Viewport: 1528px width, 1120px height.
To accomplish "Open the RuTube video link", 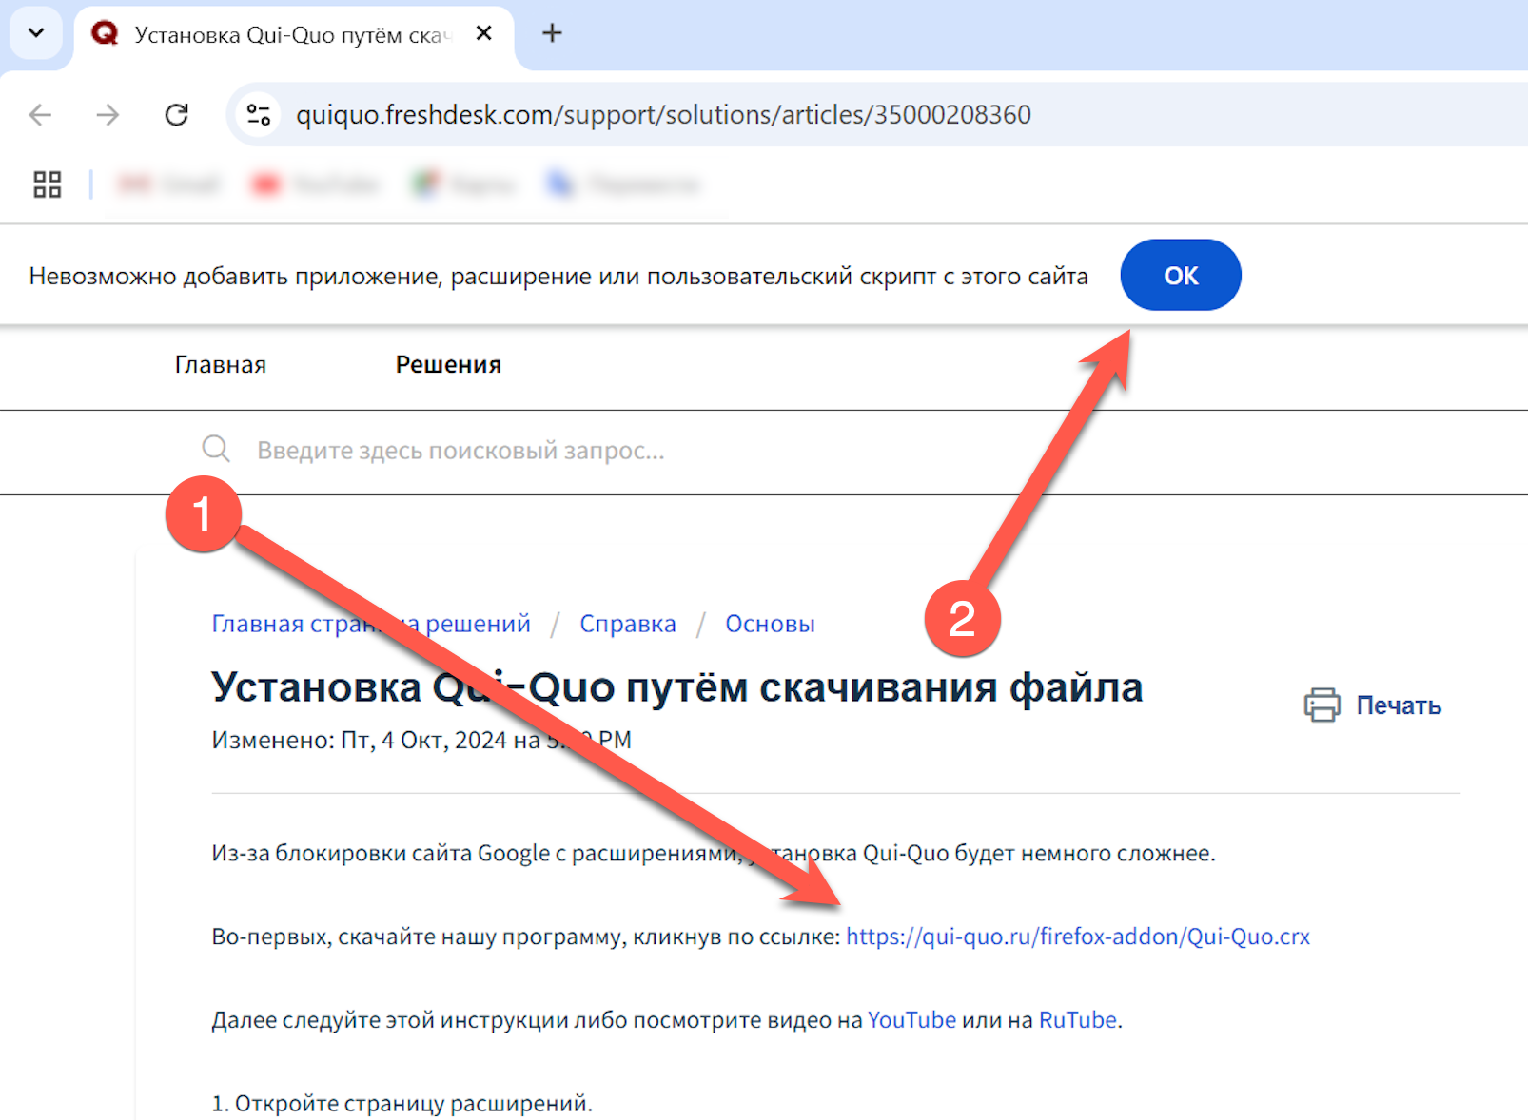I will point(1078,1020).
